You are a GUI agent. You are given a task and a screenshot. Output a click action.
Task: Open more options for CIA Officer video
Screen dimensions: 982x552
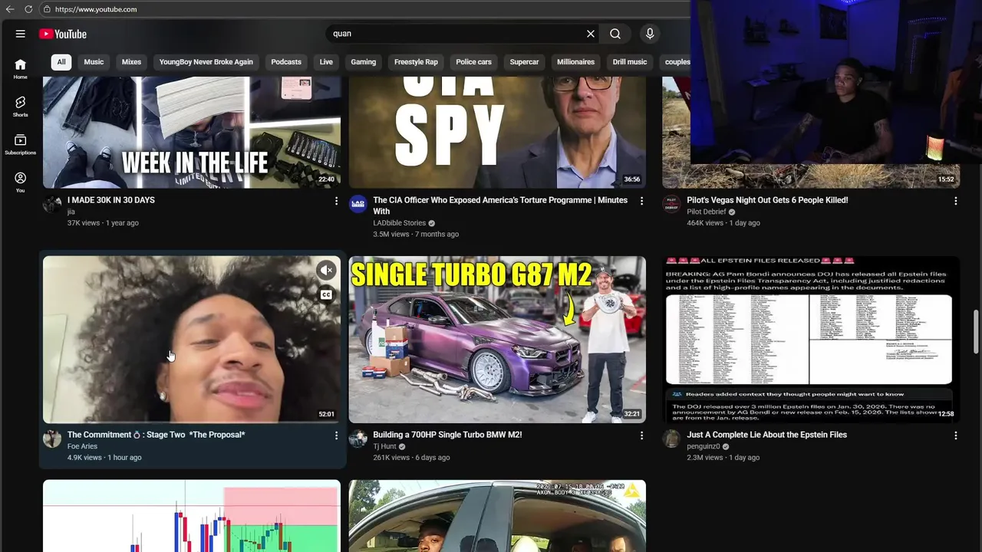pos(642,201)
